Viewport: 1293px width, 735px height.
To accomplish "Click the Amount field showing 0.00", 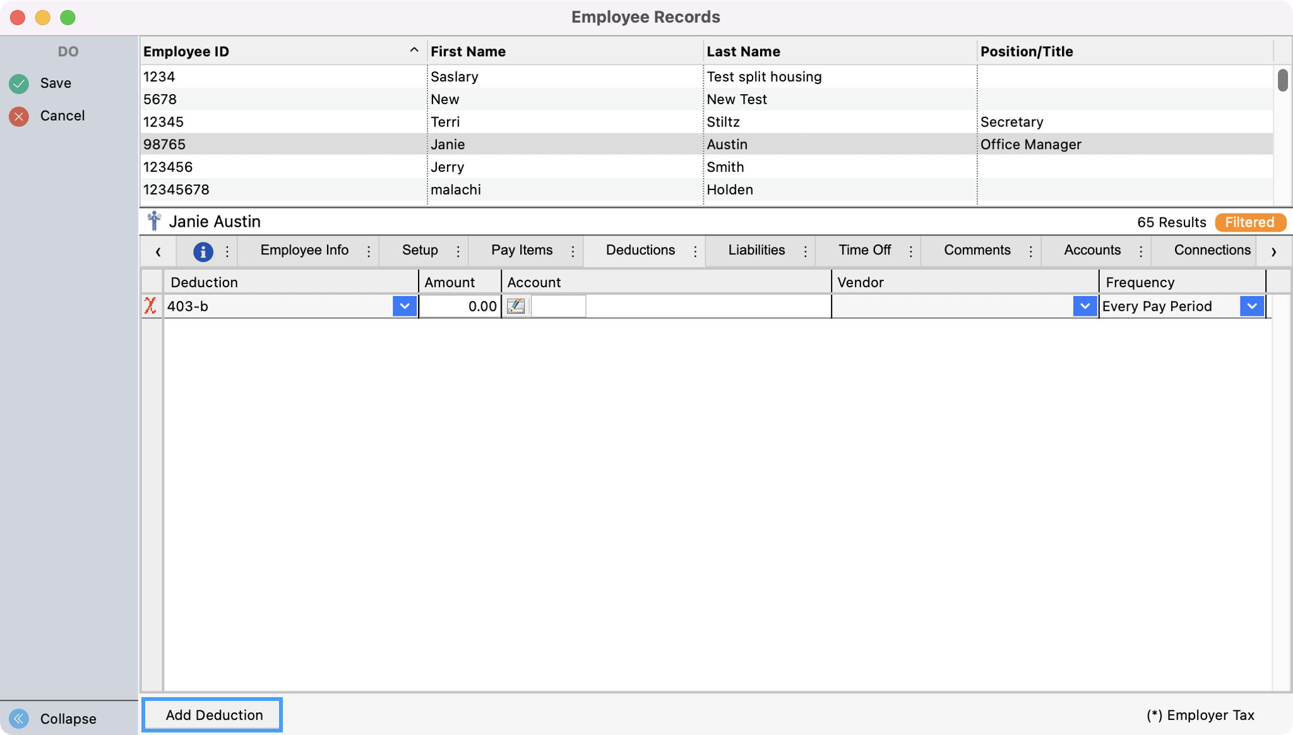I will [460, 306].
